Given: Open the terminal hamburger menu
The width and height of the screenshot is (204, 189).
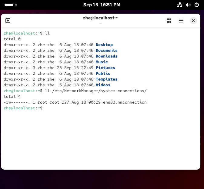Looking at the screenshot, I should click(181, 21).
